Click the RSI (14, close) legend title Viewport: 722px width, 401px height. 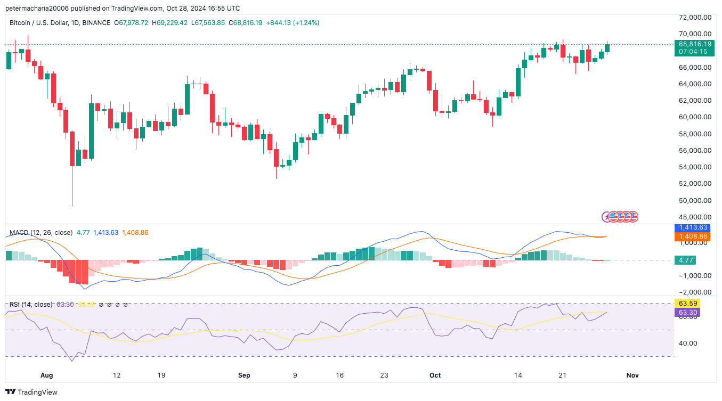point(31,305)
